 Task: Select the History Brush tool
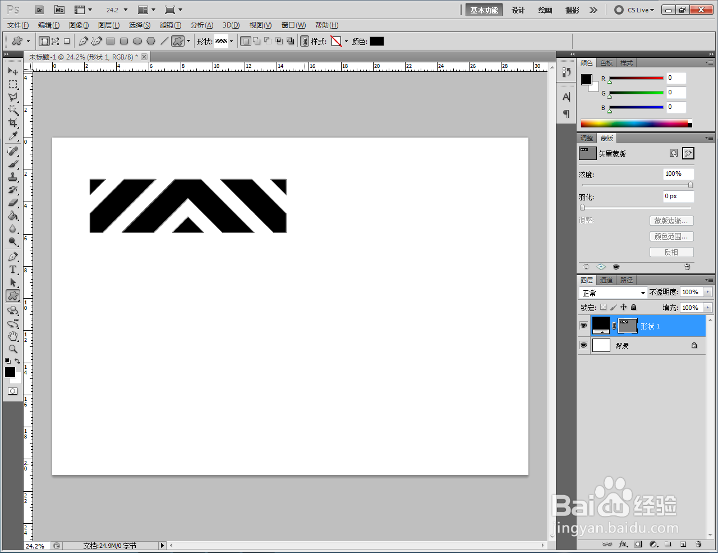(13, 190)
